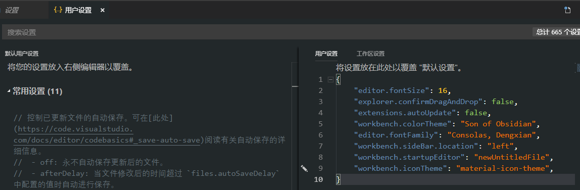The image size is (580, 190).
Task: Collapse the 常用设置 (11) section
Action: pos(9,91)
